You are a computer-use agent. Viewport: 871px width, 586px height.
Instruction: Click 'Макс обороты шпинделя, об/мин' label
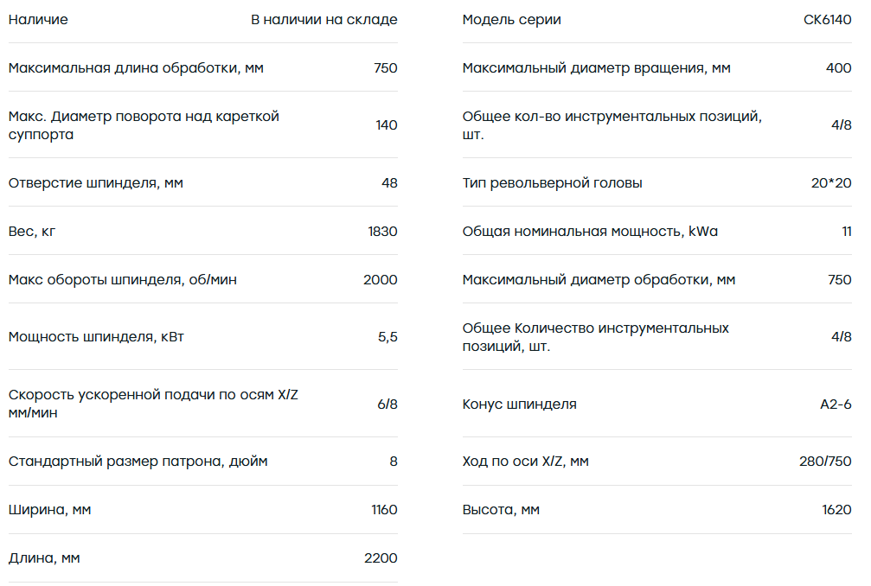tap(123, 279)
